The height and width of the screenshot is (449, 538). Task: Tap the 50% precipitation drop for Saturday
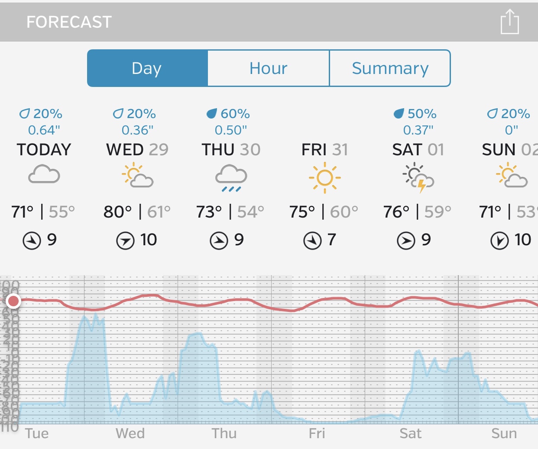(x=399, y=114)
